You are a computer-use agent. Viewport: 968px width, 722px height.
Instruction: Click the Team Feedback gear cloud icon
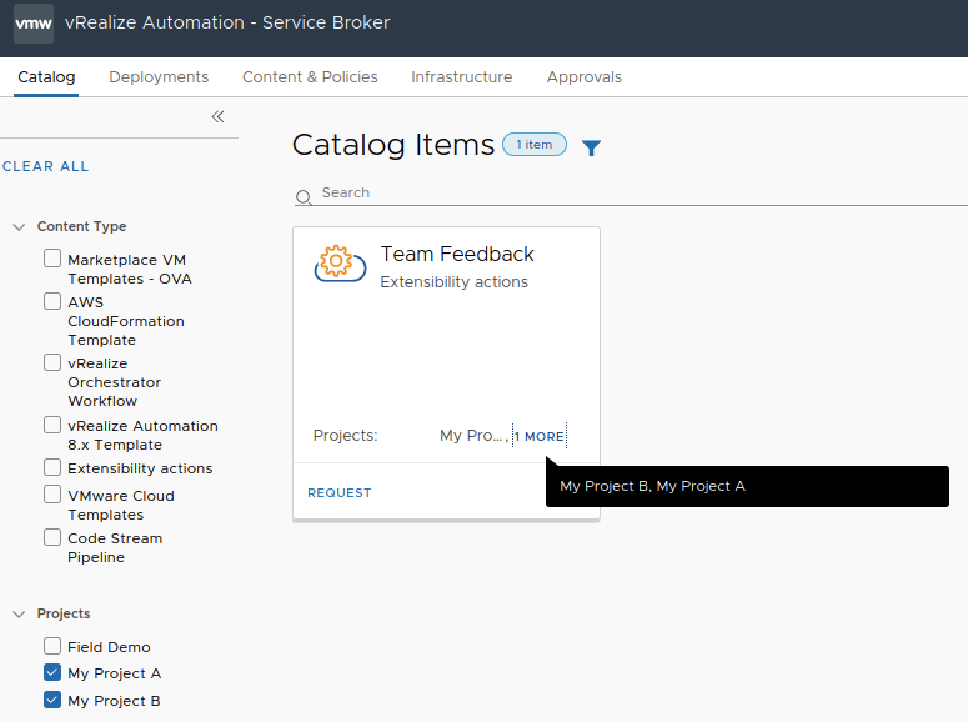pos(340,263)
